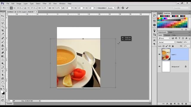Select the Path Selection tool
The height and width of the screenshot is (107, 191).
coord(3,75)
